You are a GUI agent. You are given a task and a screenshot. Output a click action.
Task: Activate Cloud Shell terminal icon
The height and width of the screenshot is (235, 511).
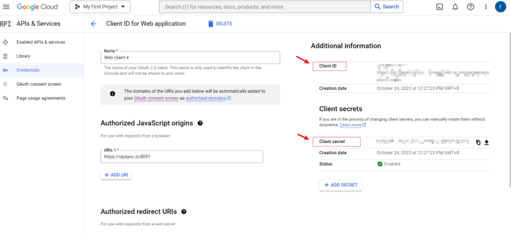439,7
